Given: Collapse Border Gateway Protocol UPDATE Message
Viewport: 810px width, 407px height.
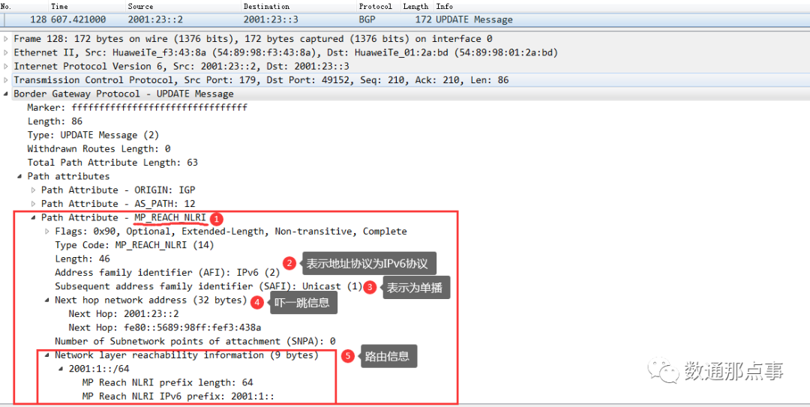Looking at the screenshot, I should [x=5, y=94].
